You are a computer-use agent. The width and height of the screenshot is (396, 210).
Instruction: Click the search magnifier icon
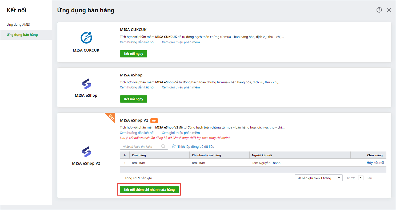tap(163, 146)
